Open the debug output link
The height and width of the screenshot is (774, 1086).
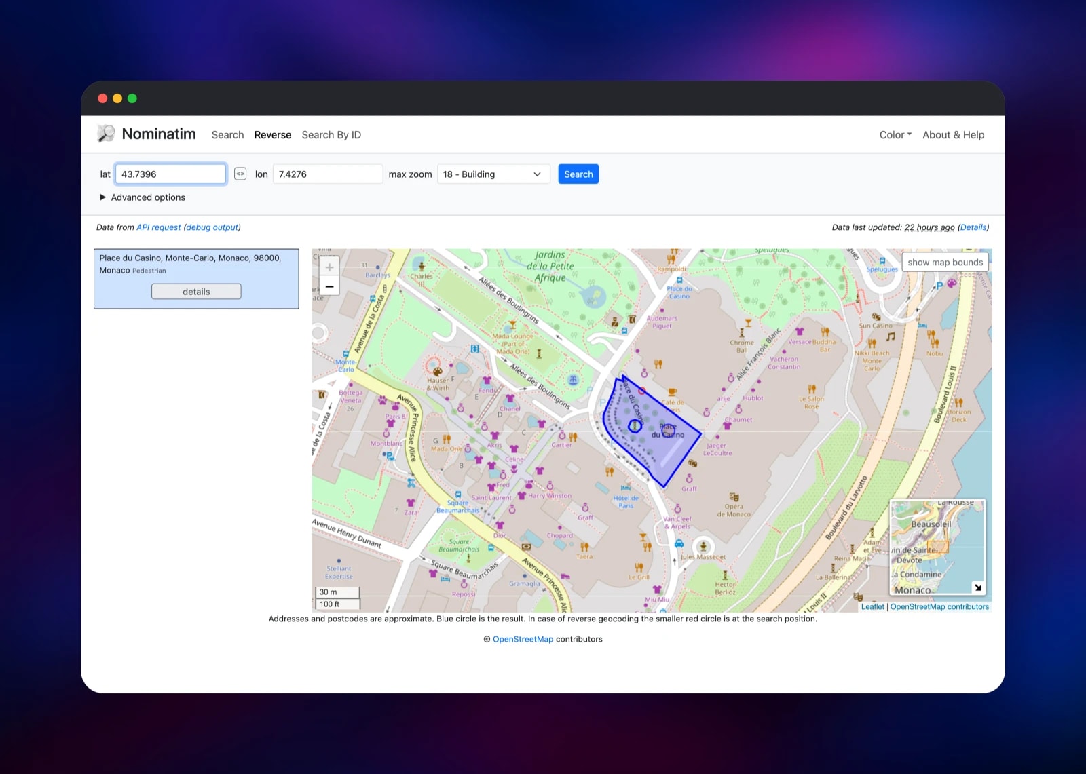[212, 227]
